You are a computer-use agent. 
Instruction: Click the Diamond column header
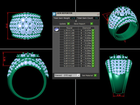tap(86, 28)
